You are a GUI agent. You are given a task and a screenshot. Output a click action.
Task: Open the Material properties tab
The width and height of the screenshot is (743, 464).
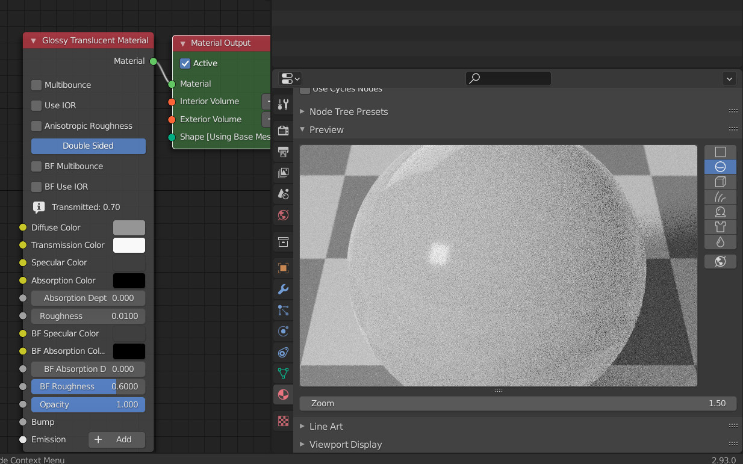tap(283, 395)
